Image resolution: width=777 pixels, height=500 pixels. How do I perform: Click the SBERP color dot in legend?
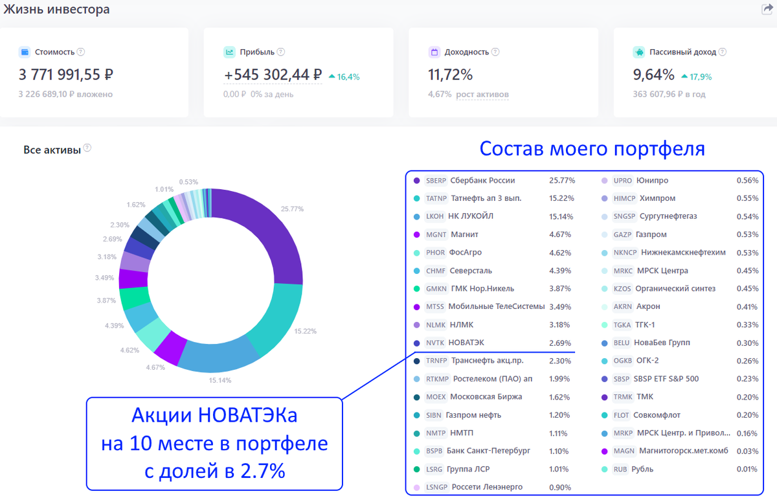pos(416,181)
